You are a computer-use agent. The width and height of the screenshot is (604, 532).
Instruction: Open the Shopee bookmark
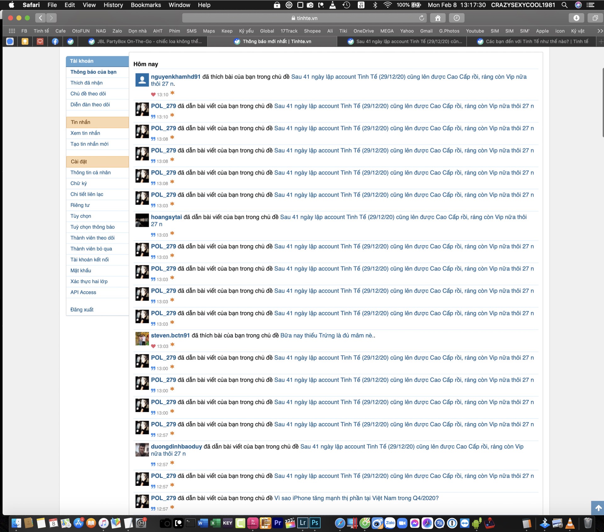point(312,31)
